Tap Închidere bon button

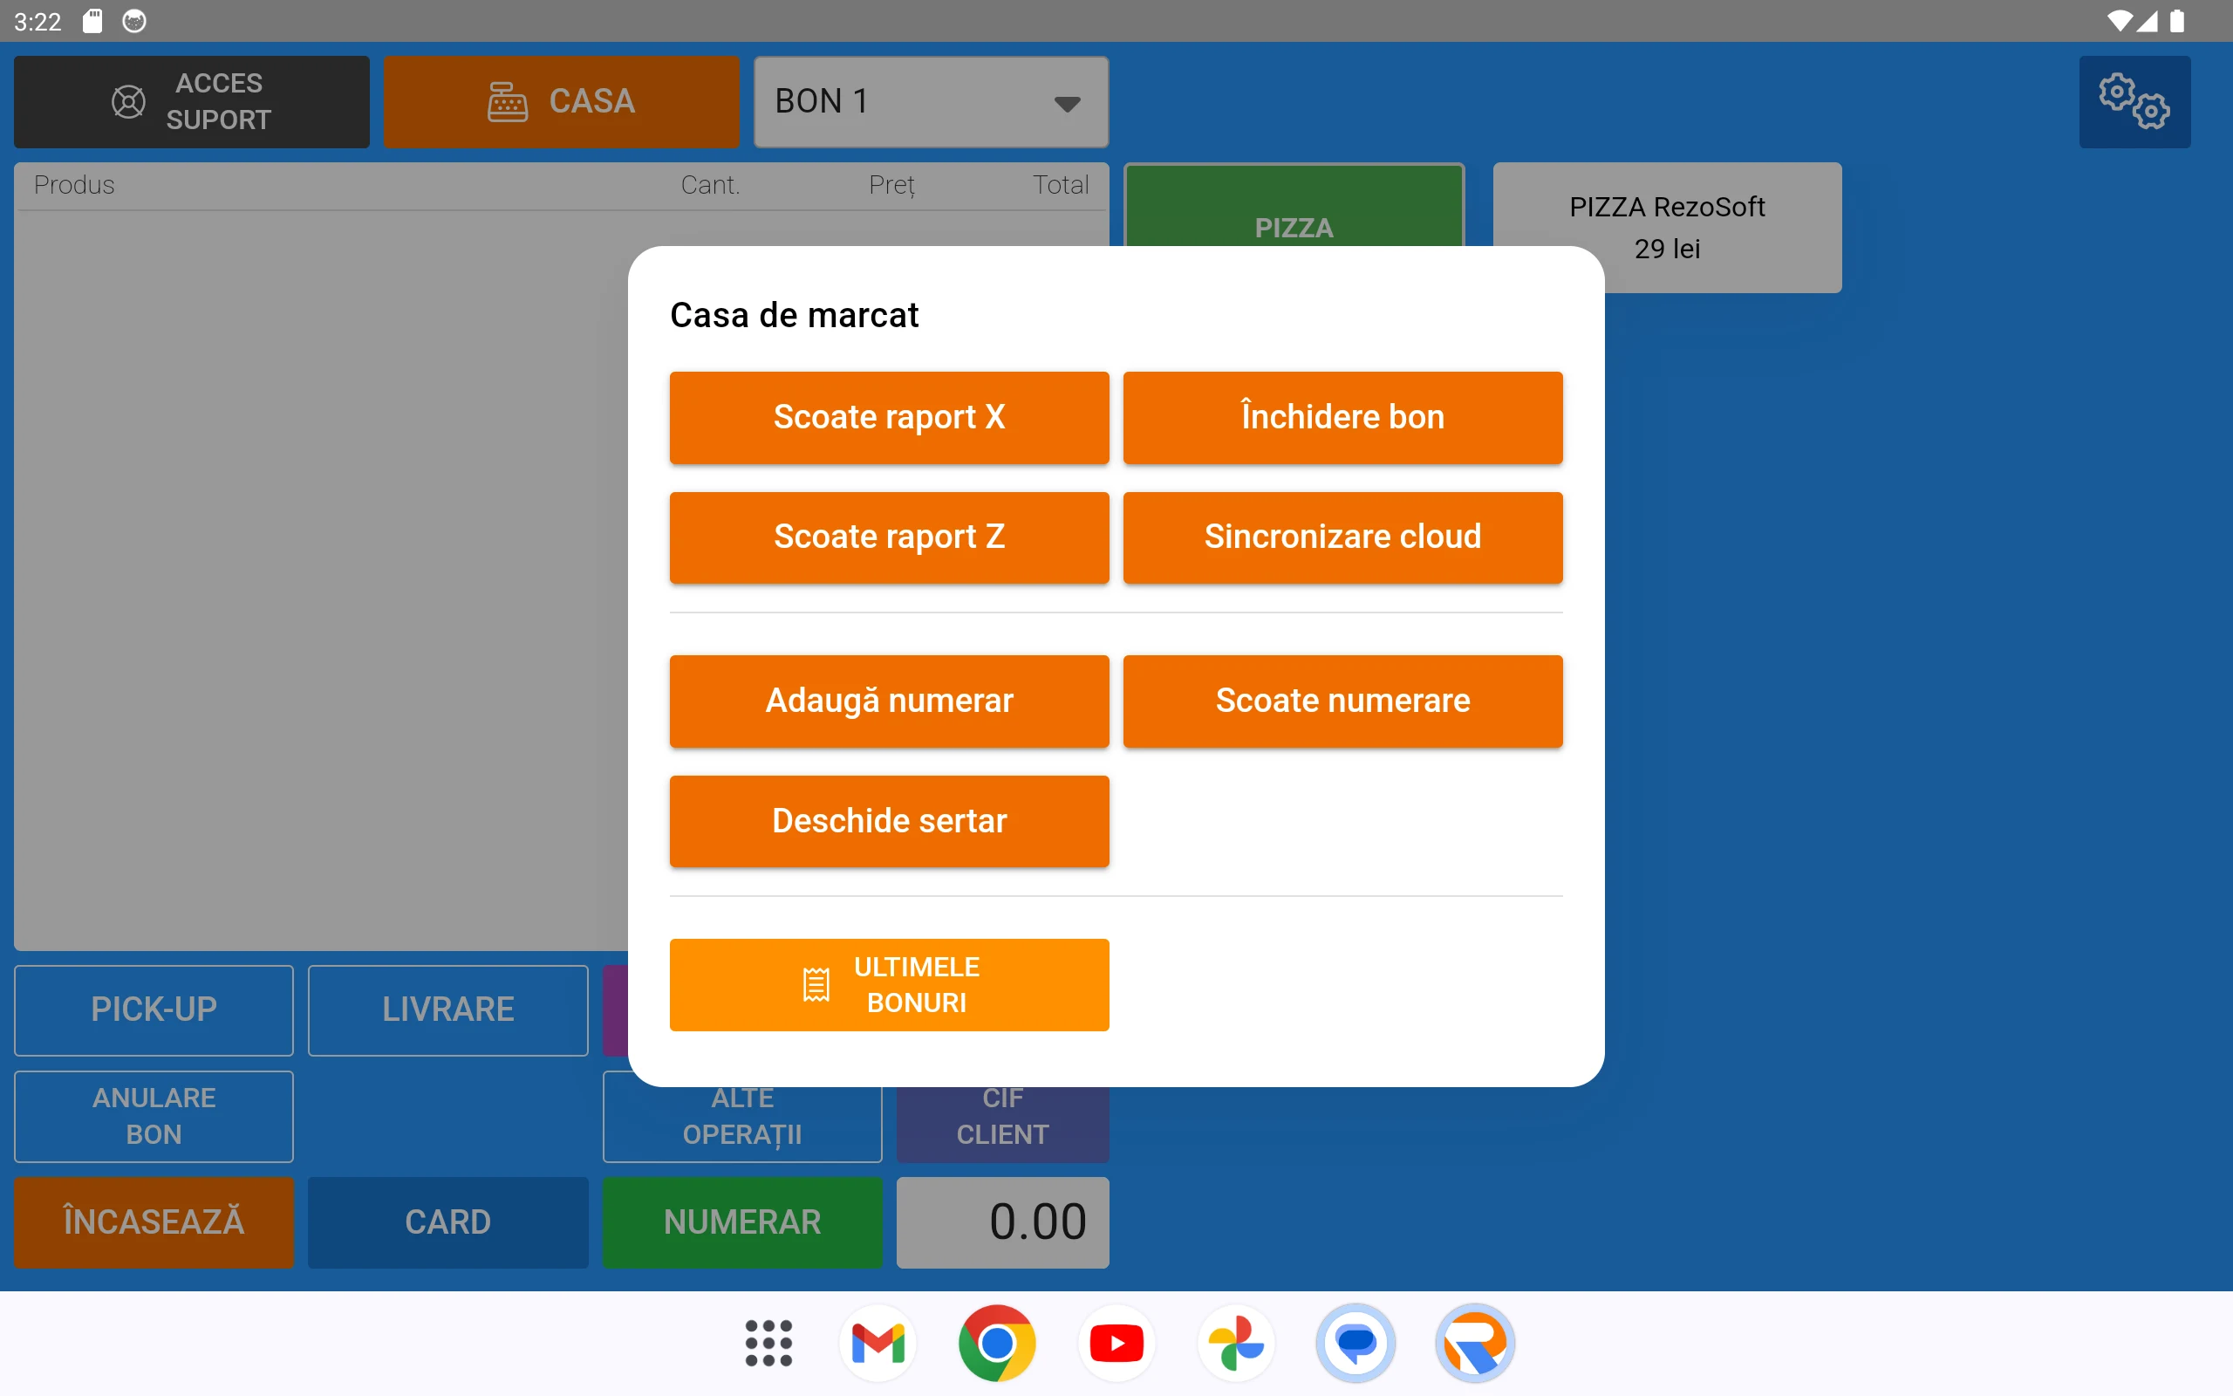tap(1342, 417)
